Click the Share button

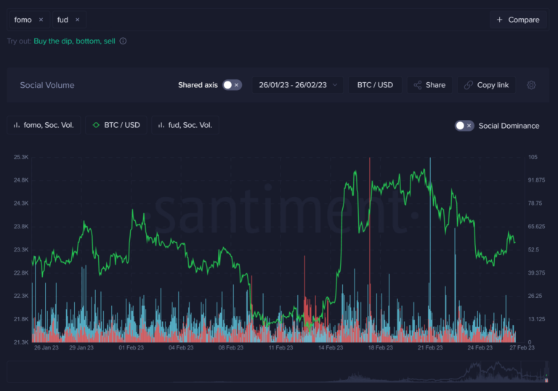point(429,85)
